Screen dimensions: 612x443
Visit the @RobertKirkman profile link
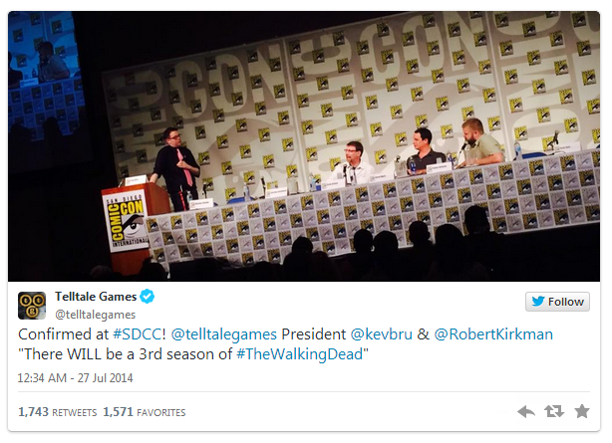[493, 334]
